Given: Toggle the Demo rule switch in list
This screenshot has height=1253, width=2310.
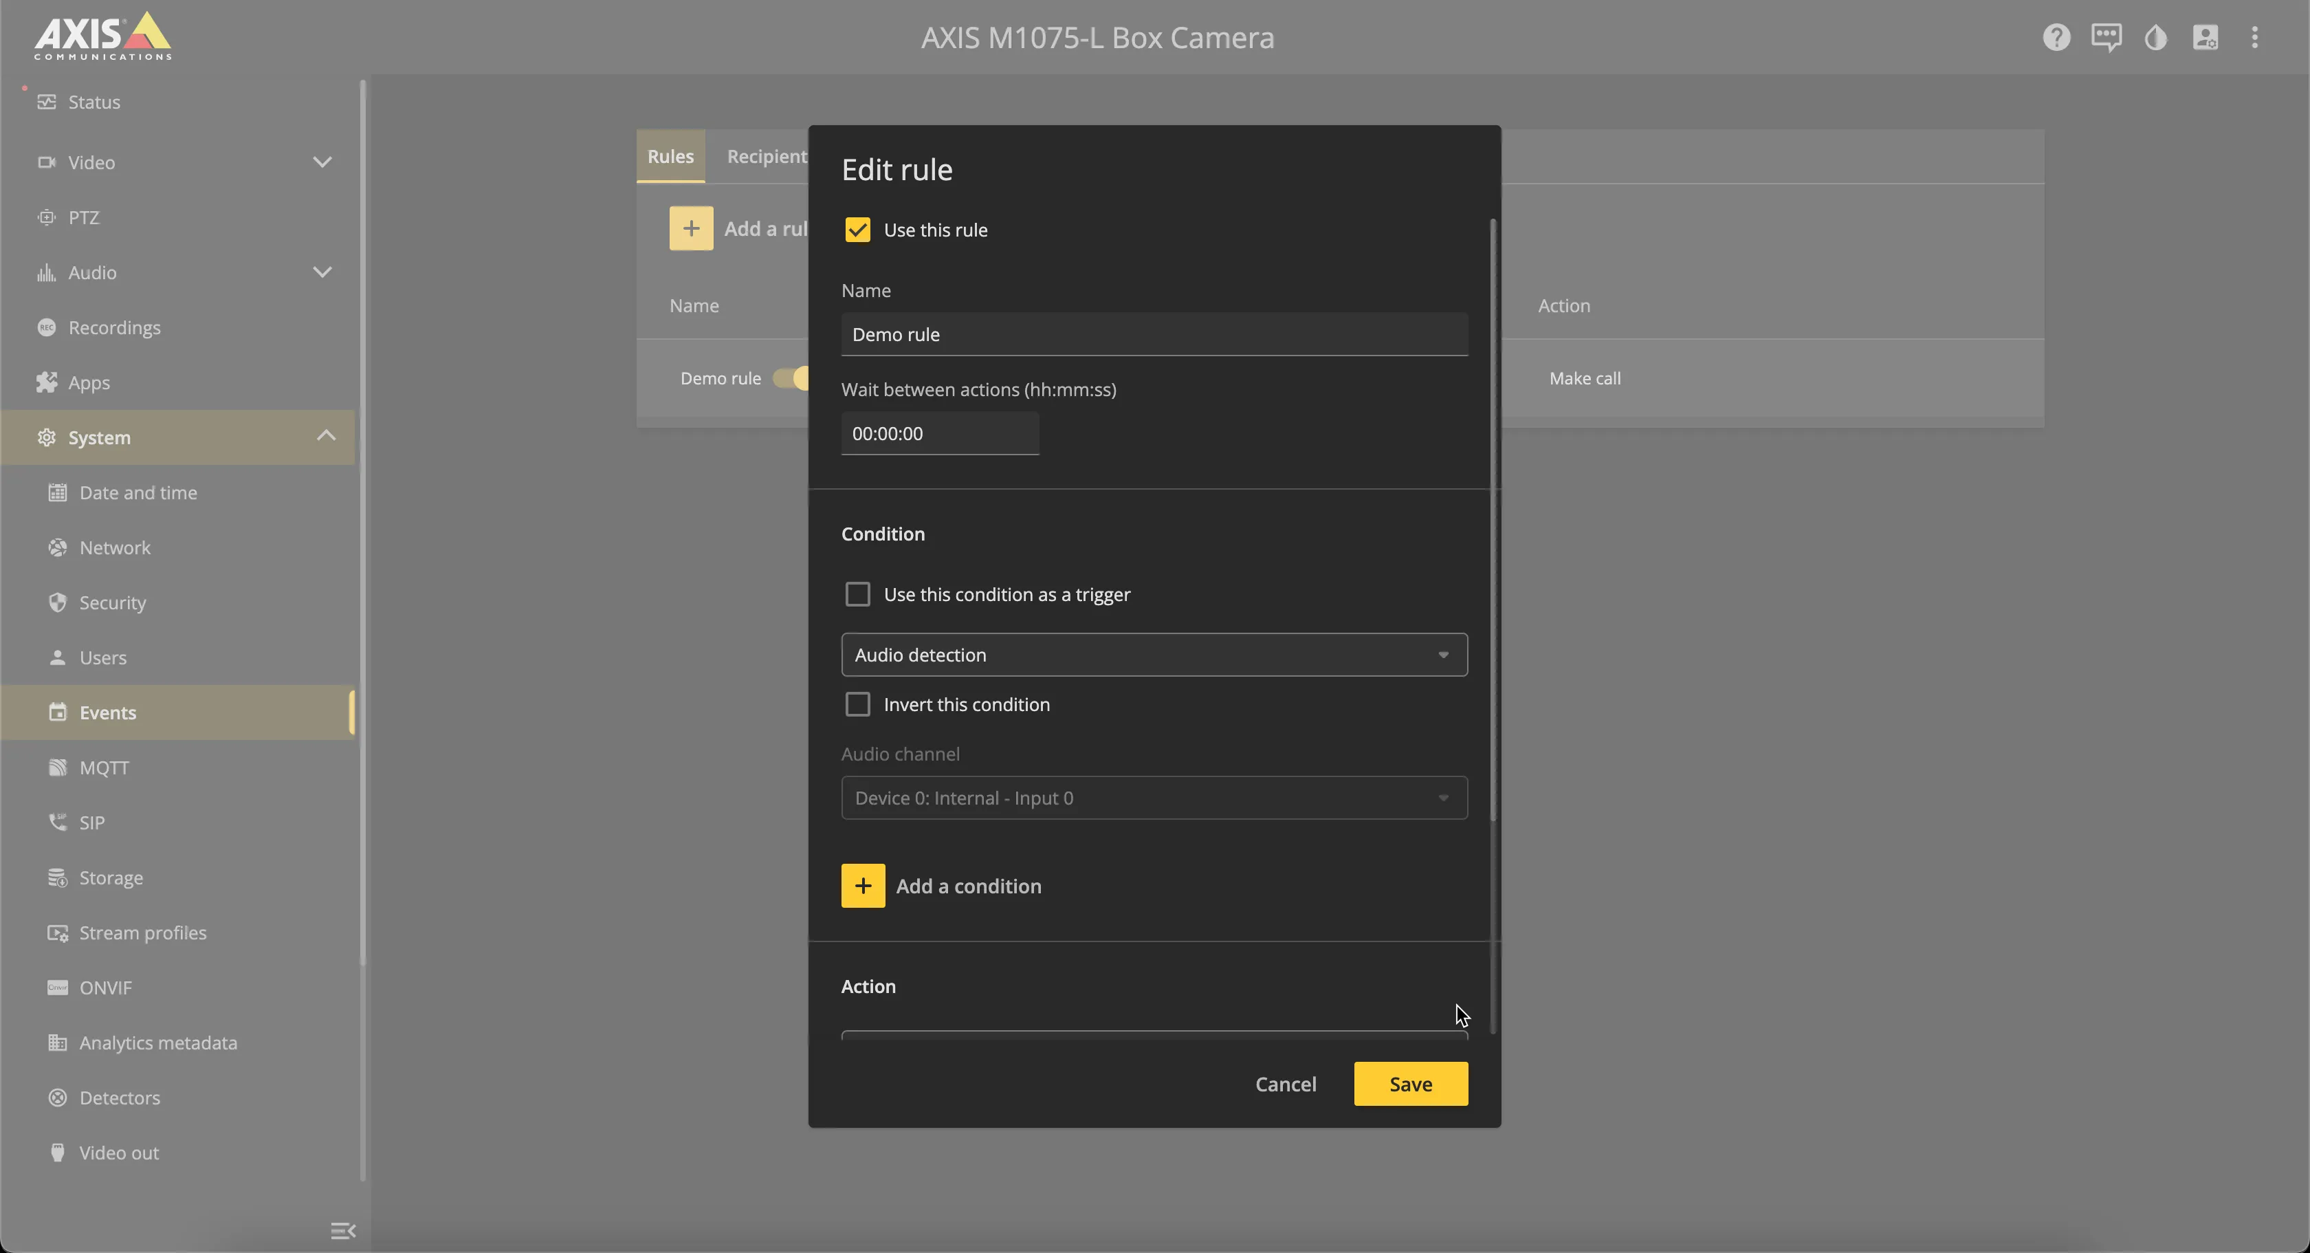Looking at the screenshot, I should [791, 378].
